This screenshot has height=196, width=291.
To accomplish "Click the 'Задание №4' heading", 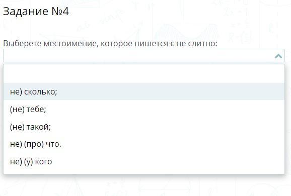I will 36,11.
